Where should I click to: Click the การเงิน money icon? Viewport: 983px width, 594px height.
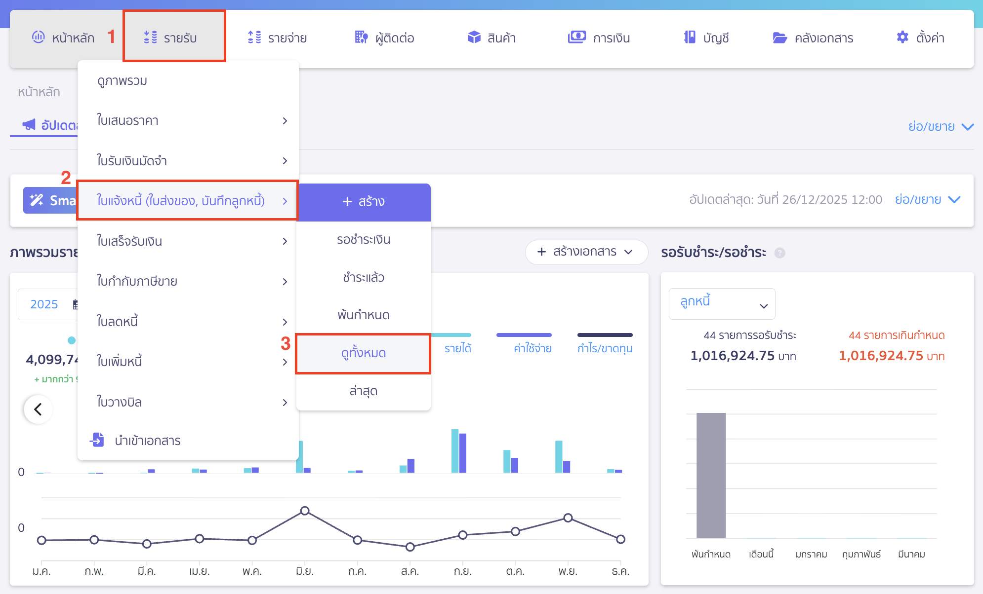[576, 37]
